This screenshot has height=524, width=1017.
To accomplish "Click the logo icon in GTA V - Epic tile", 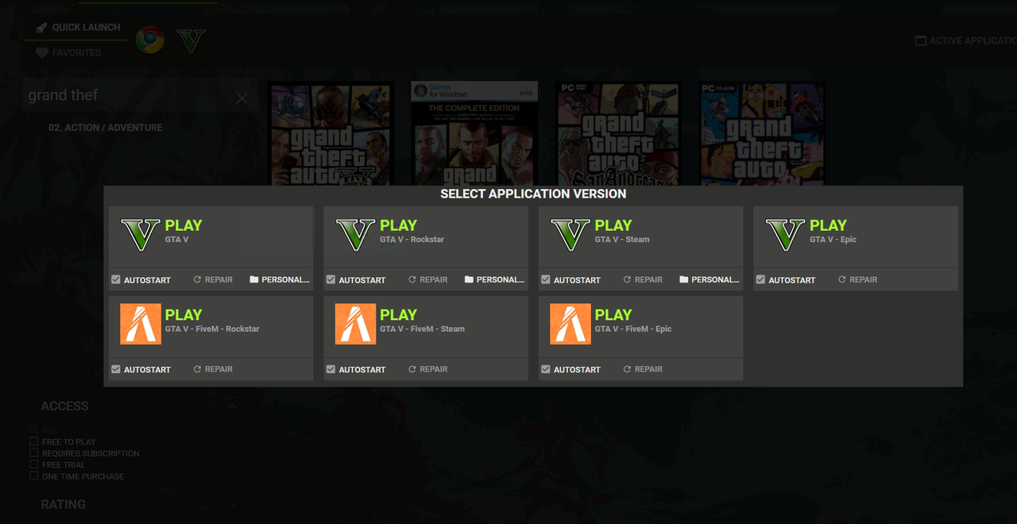I will pyautogui.click(x=785, y=235).
